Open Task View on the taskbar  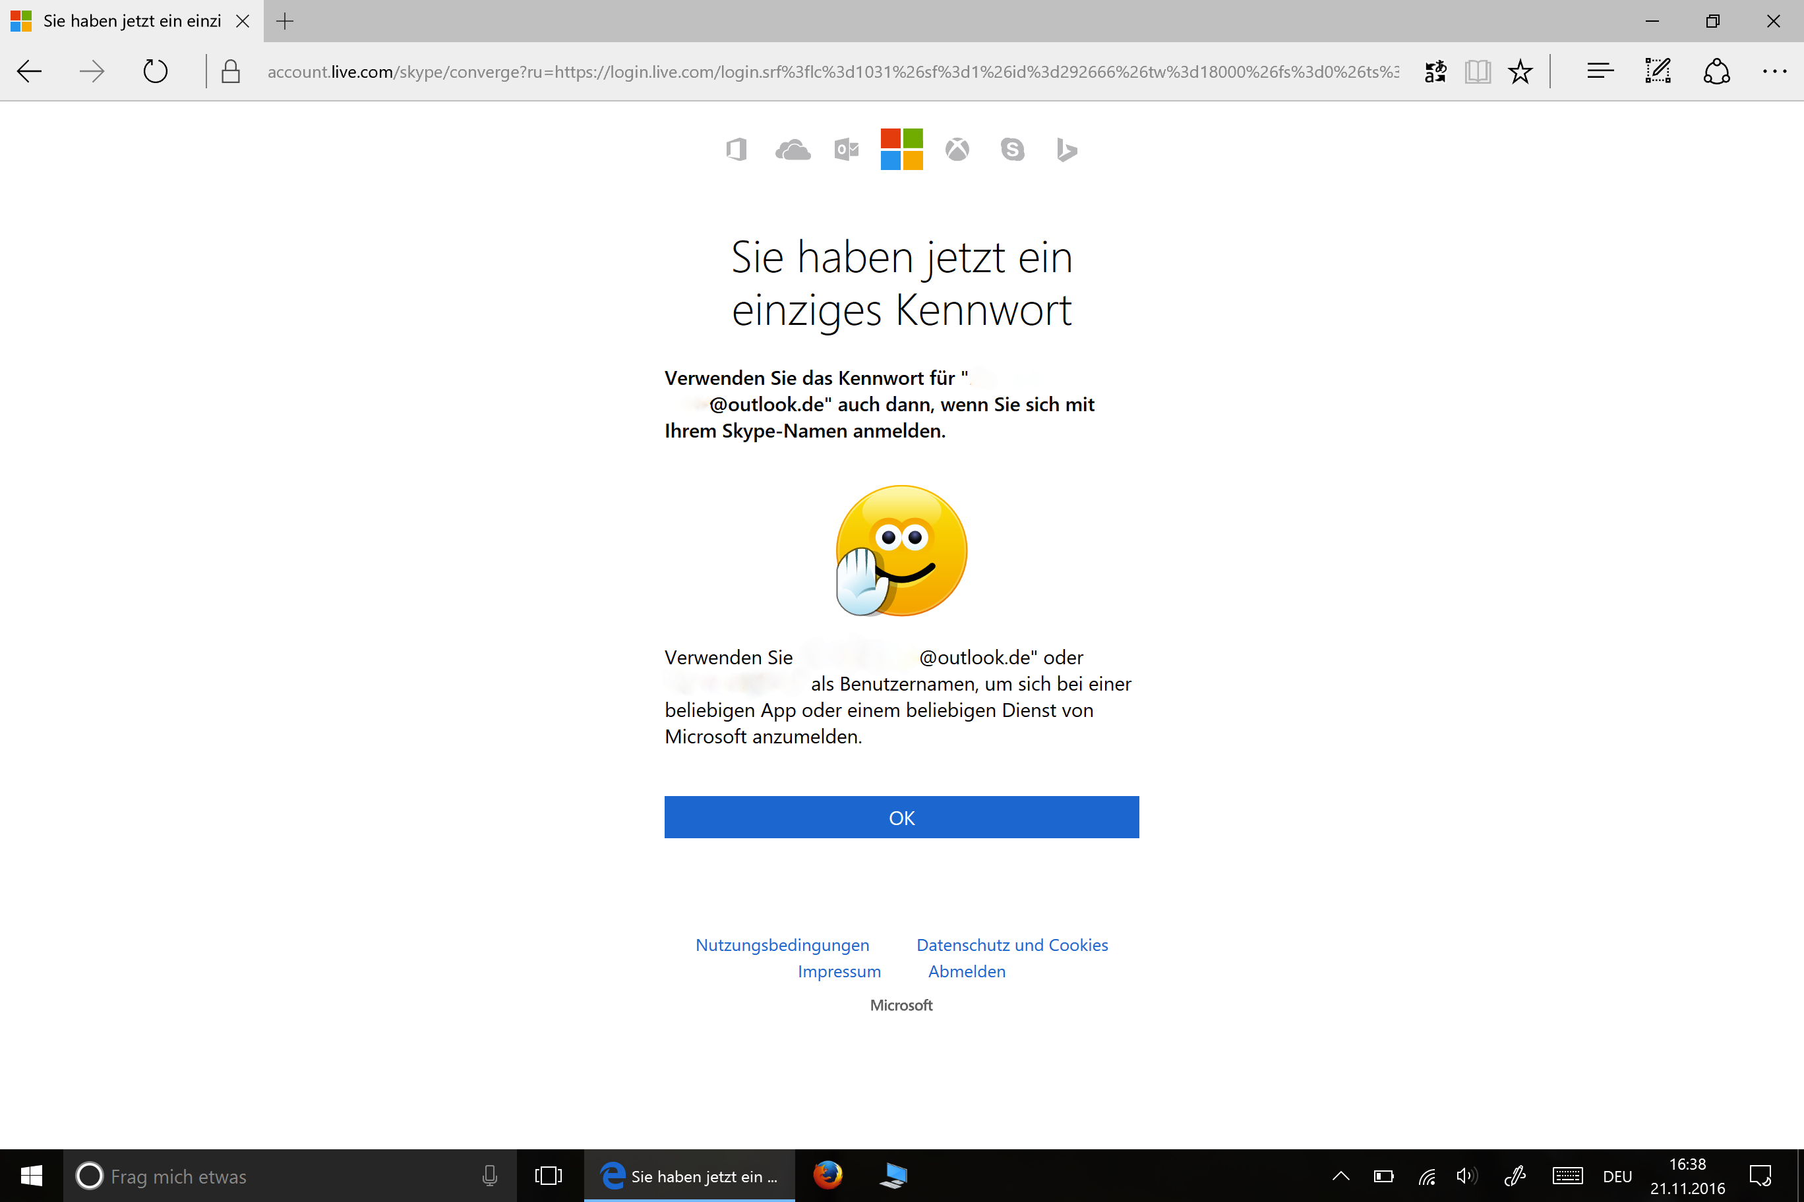549,1175
